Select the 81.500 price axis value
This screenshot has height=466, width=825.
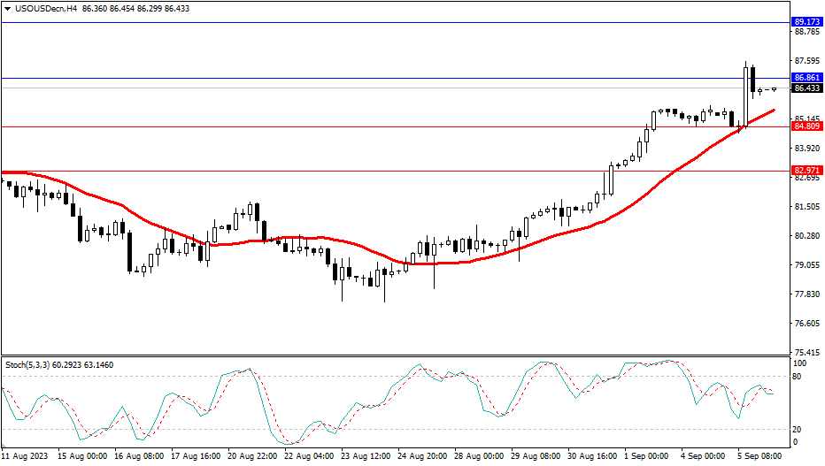[x=806, y=207]
